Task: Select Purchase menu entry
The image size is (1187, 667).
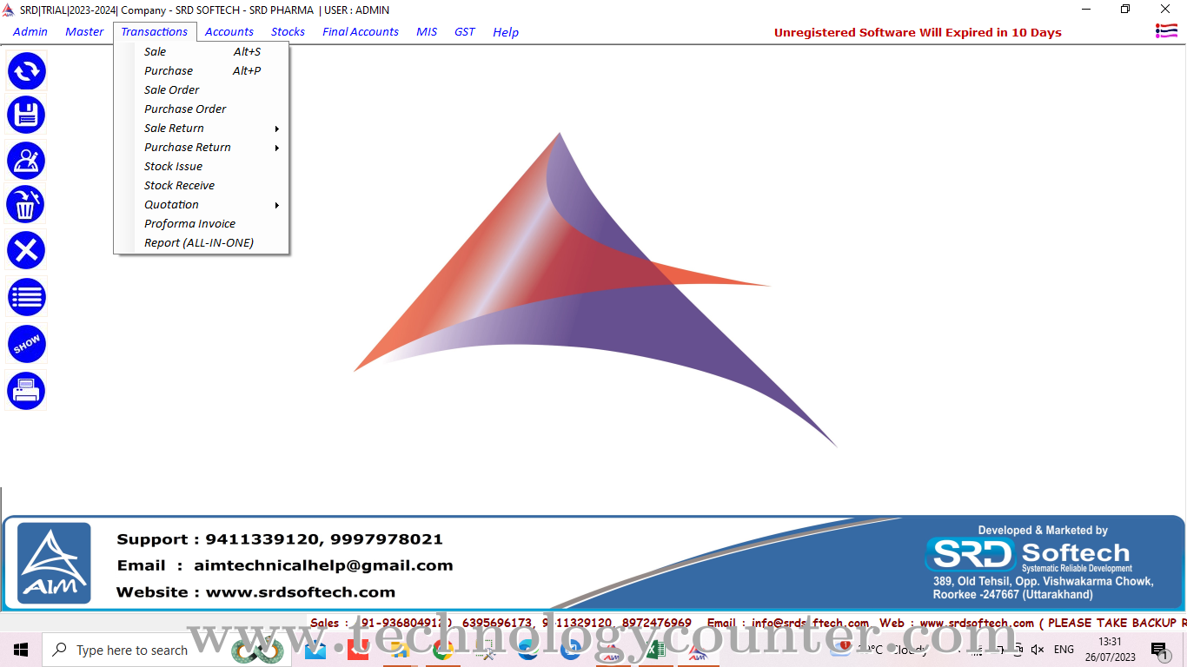Action: point(202,71)
